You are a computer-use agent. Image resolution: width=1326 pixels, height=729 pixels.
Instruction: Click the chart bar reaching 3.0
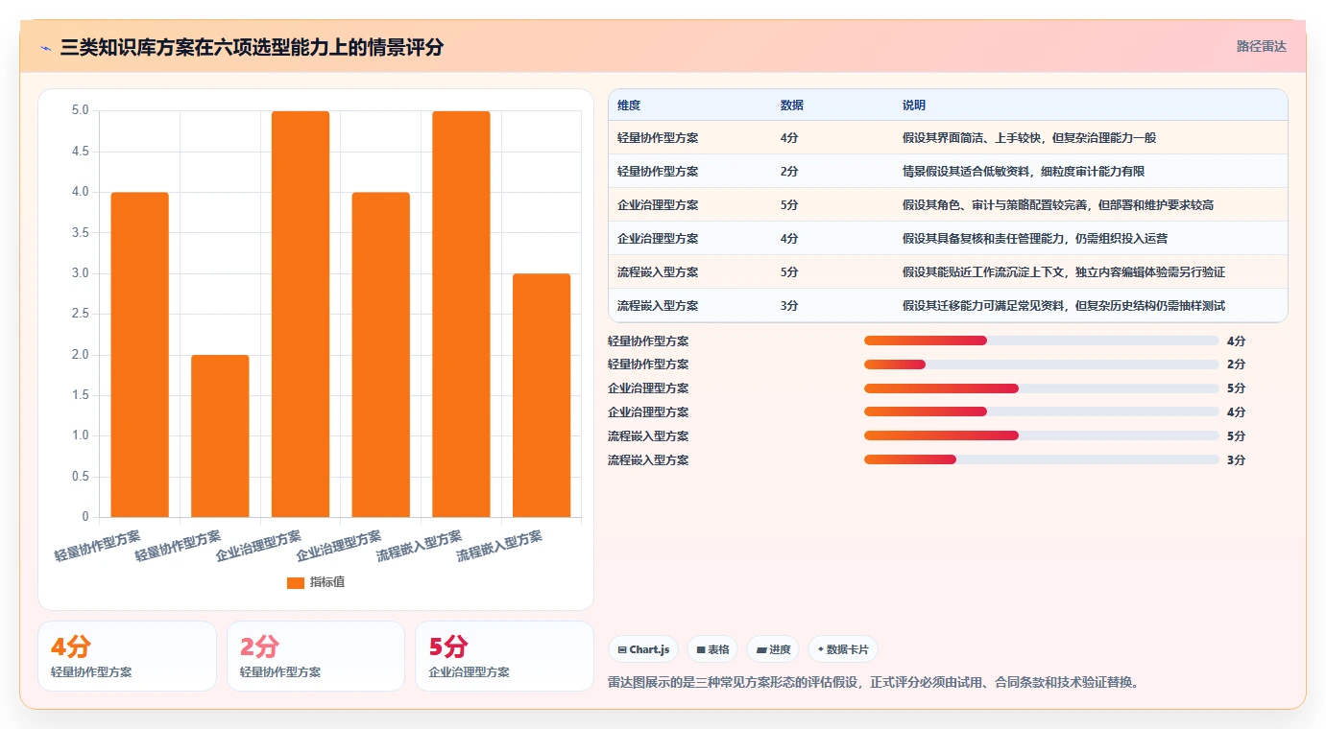pos(542,396)
